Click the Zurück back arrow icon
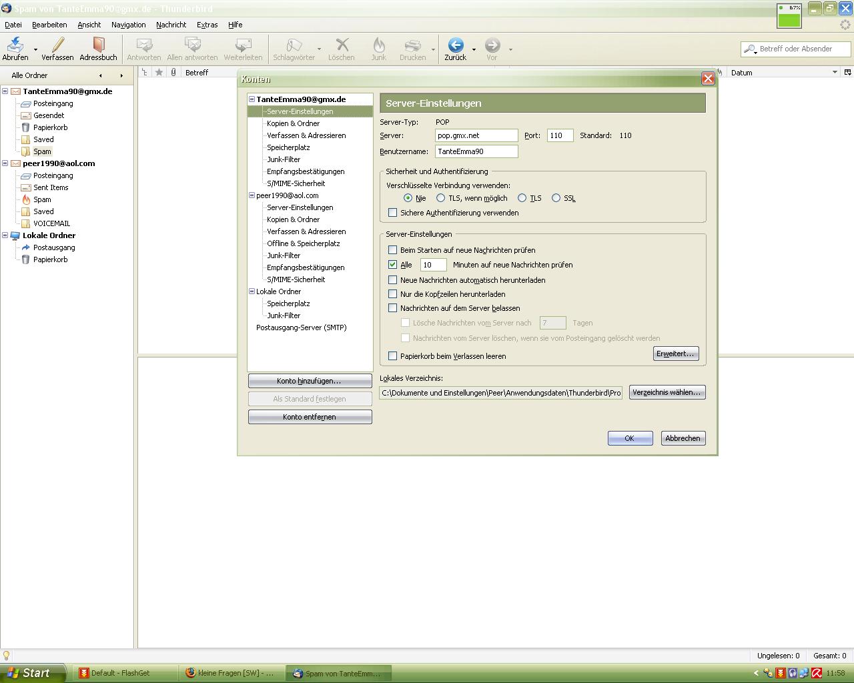Viewport: 854px width, 683px height. (455, 45)
